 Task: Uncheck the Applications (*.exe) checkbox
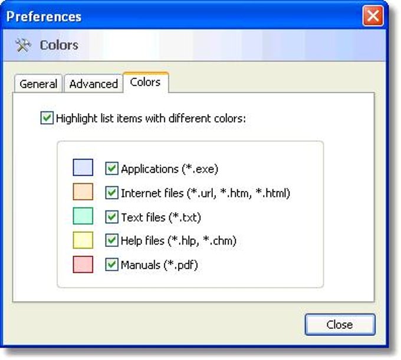pyautogui.click(x=111, y=169)
